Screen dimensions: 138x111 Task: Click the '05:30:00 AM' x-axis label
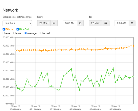(x=75, y=109)
